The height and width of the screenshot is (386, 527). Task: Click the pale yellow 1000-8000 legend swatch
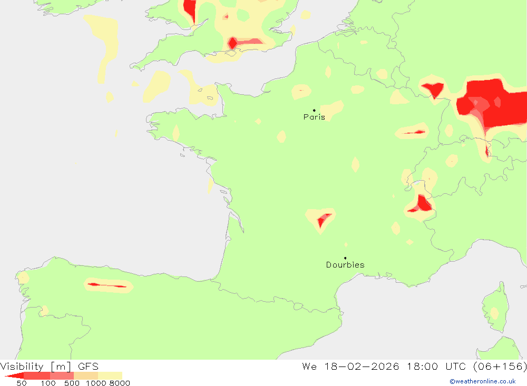(110, 375)
